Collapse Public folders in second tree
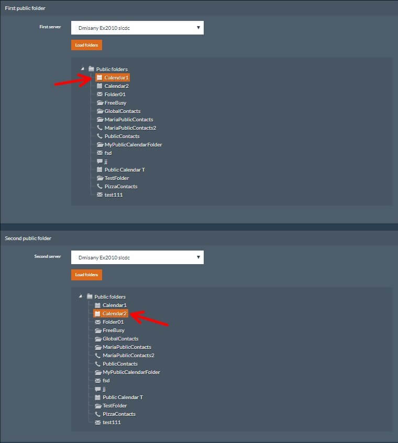The image size is (398, 443). click(x=80, y=297)
